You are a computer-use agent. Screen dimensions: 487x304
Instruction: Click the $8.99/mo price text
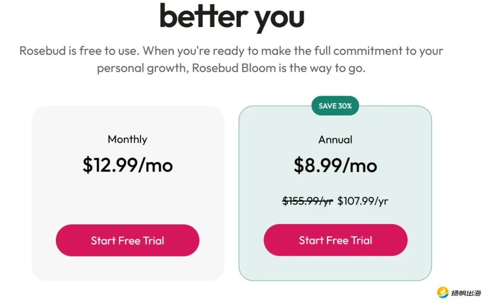pos(335,165)
